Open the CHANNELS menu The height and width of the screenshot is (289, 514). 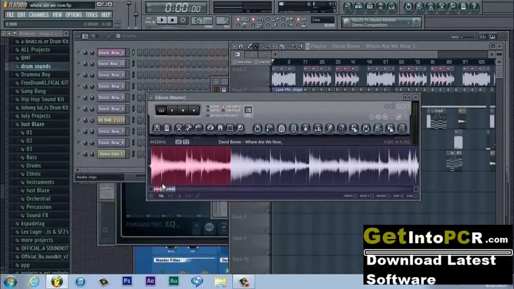pyautogui.click(x=39, y=15)
